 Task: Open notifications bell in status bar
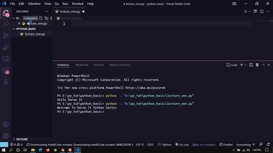coord(268,144)
